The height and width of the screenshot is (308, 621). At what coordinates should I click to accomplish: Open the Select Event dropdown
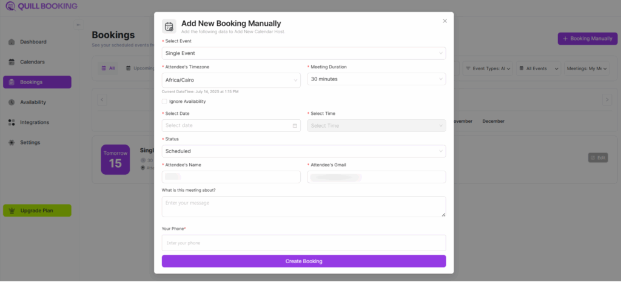click(x=303, y=53)
